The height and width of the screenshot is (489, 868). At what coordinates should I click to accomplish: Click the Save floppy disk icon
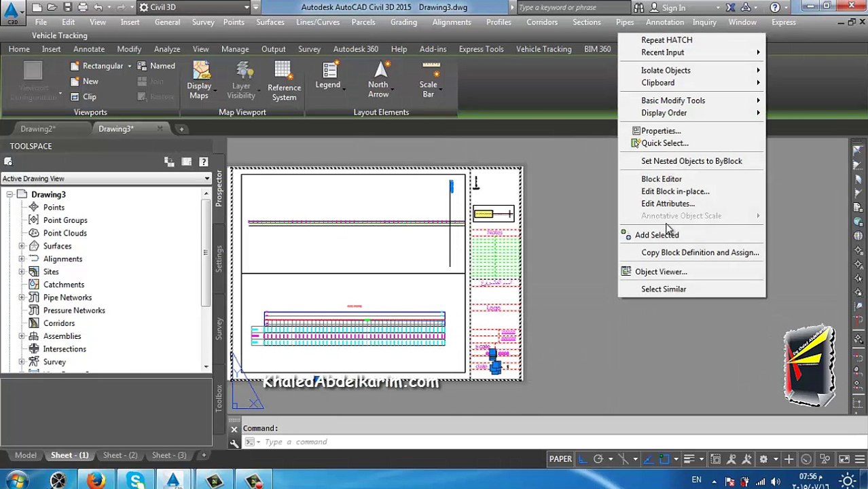point(67,7)
